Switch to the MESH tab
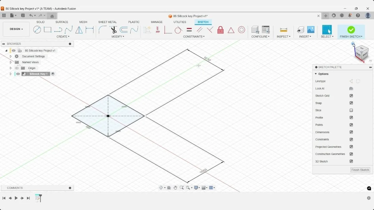Screen dimensions: 374x210 83,22
